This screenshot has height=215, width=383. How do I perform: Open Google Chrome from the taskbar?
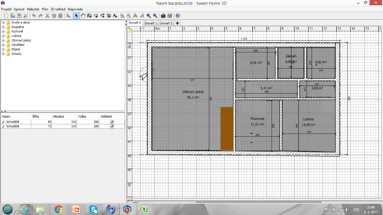coord(58,209)
